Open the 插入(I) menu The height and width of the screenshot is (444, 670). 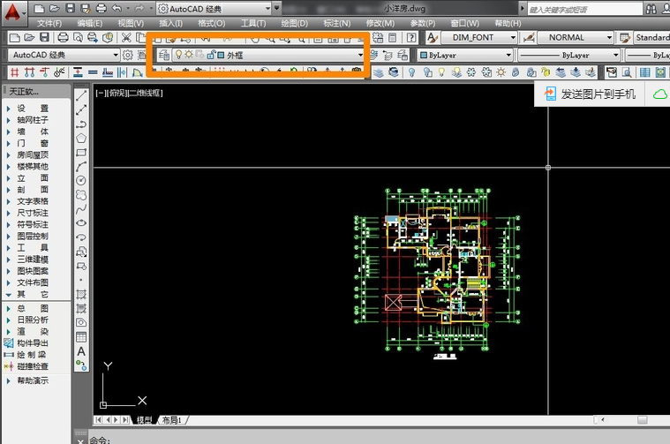[170, 23]
